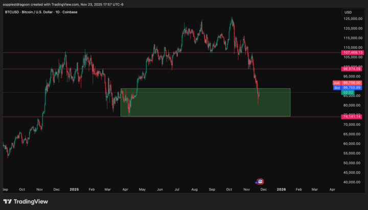Click the 65,000.00 price axis label

point(352,134)
